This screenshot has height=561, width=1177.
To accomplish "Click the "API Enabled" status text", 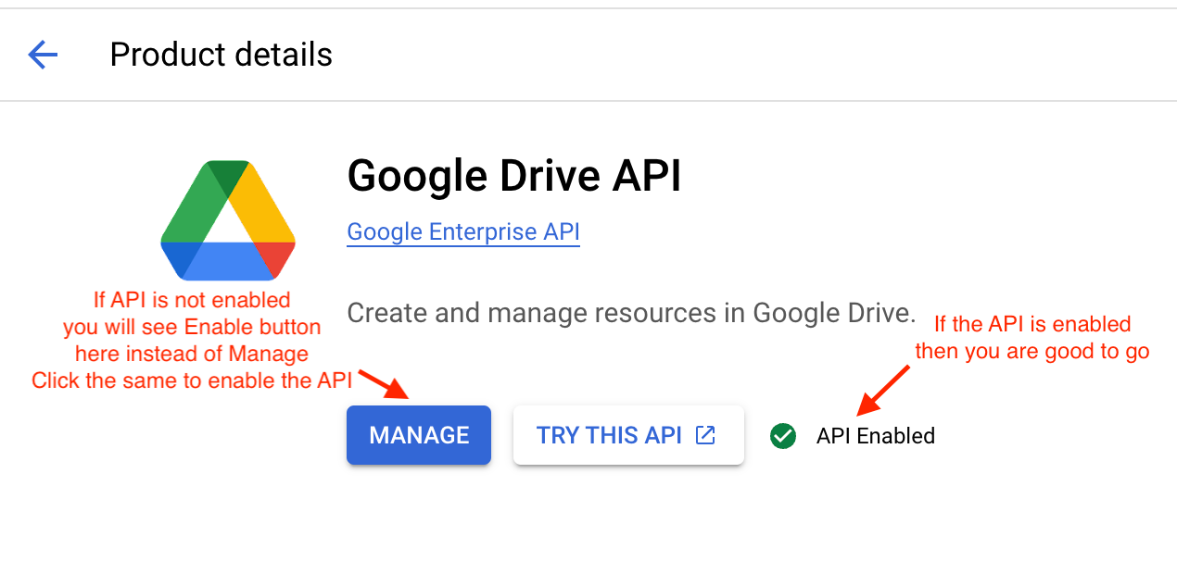I will [875, 436].
